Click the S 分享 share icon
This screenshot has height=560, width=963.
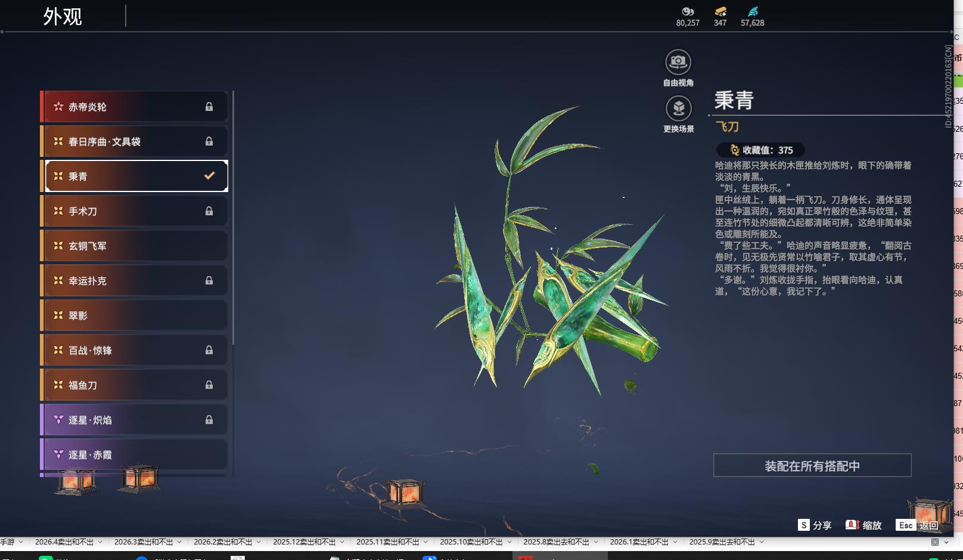(x=805, y=525)
